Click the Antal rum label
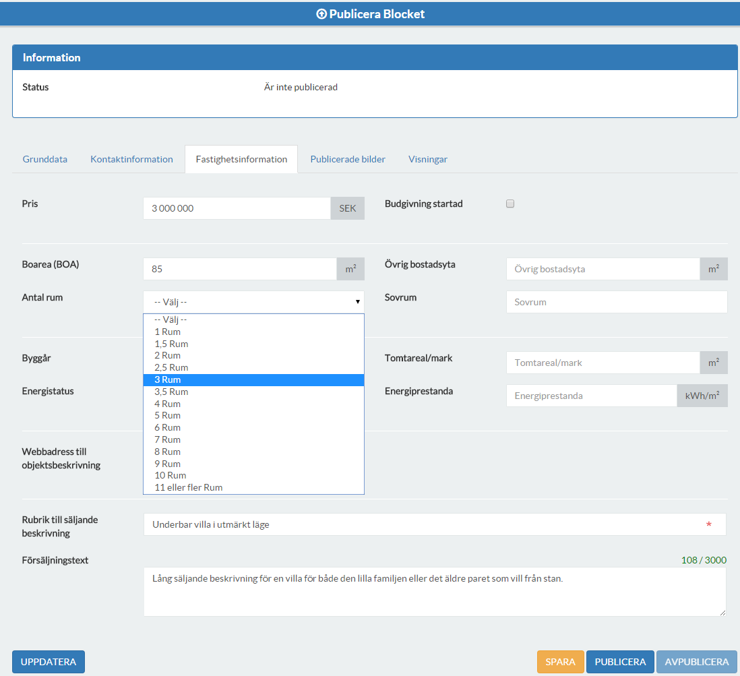 click(x=42, y=297)
